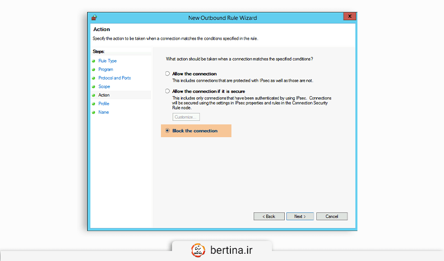This screenshot has height=261, width=444.
Task: Cancel the New Outbound Rule Wizard
Action: [x=332, y=216]
